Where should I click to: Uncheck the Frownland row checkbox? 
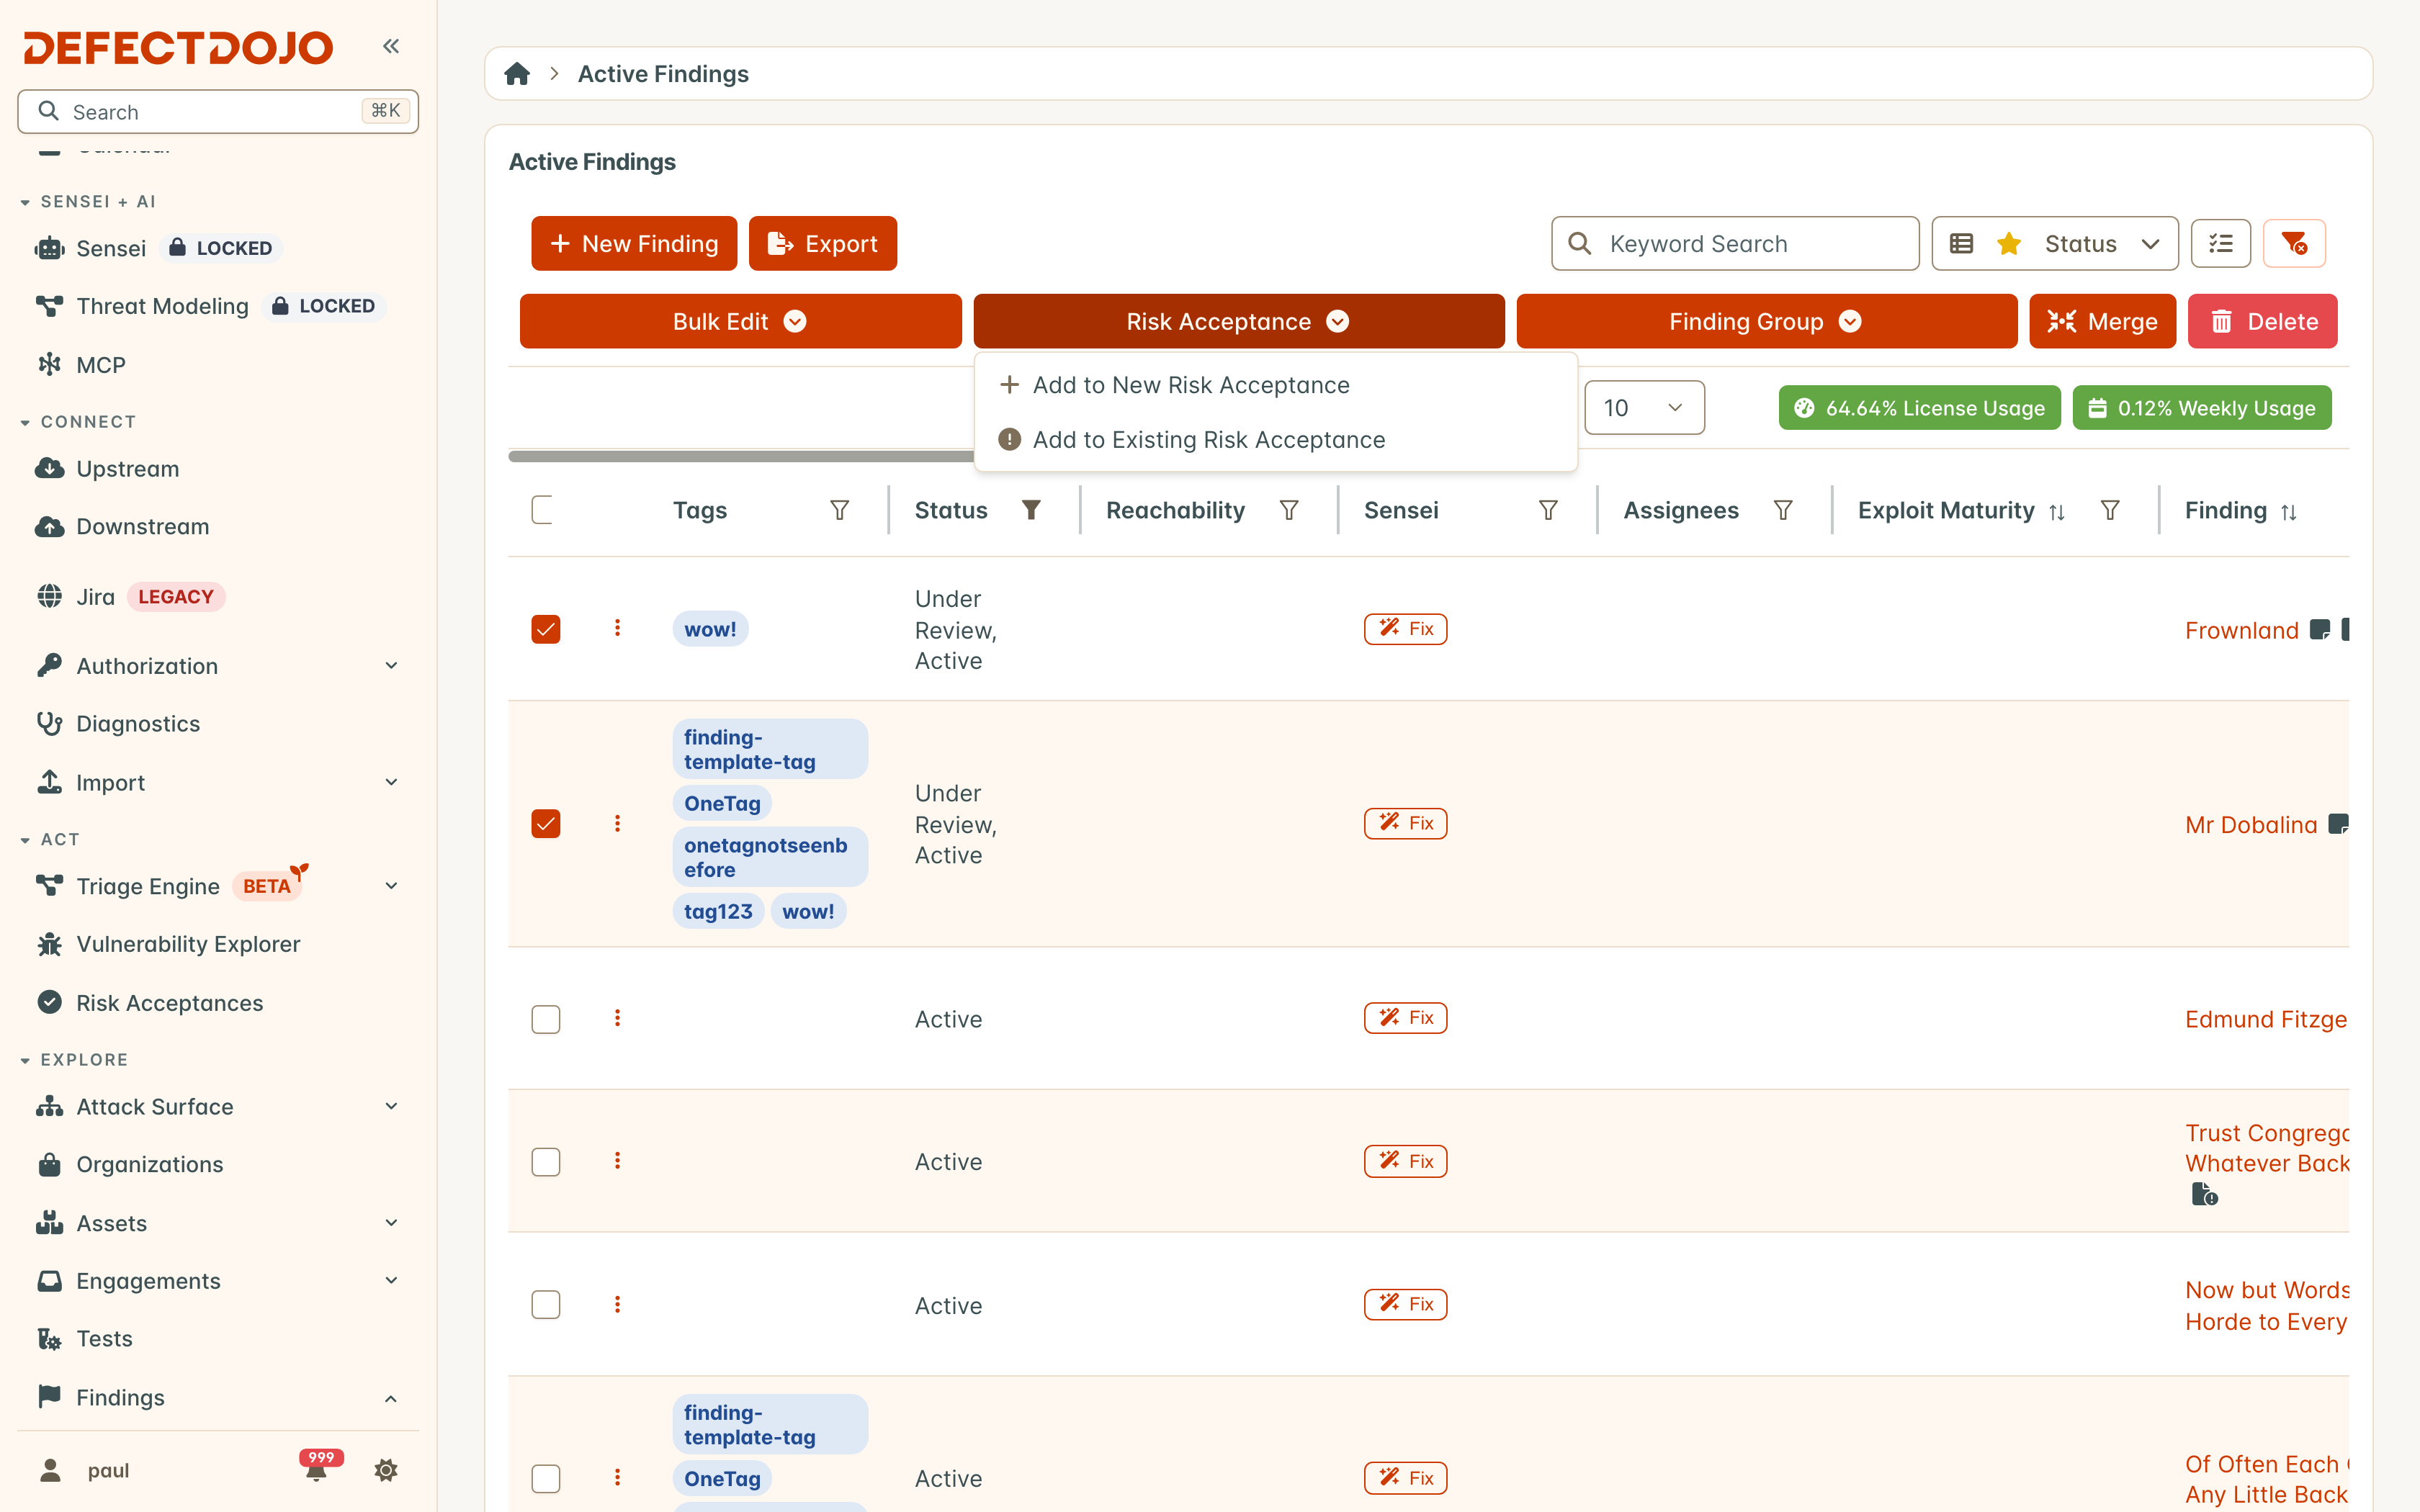coord(545,629)
